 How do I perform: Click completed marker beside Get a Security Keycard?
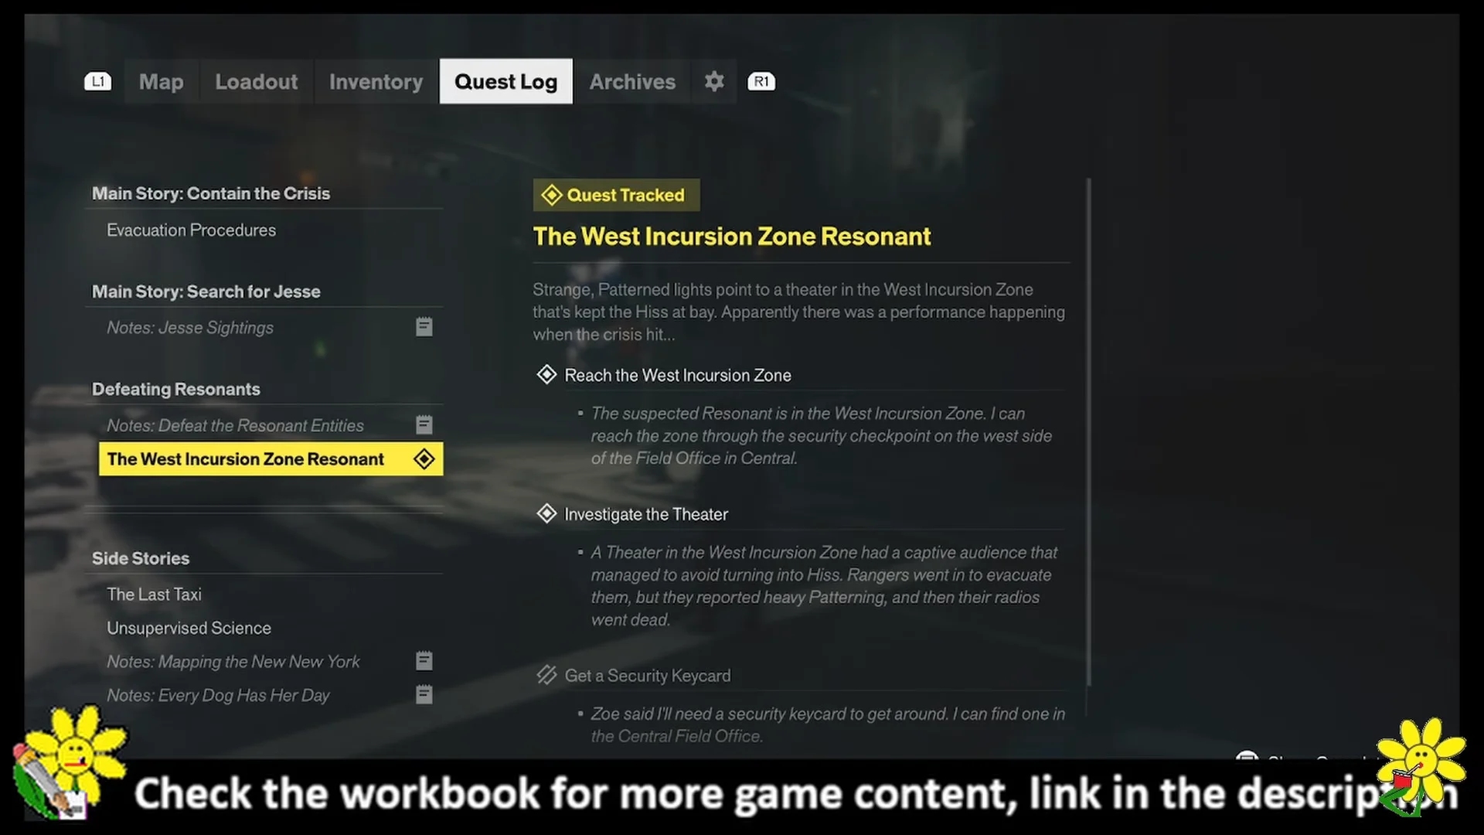(x=546, y=675)
